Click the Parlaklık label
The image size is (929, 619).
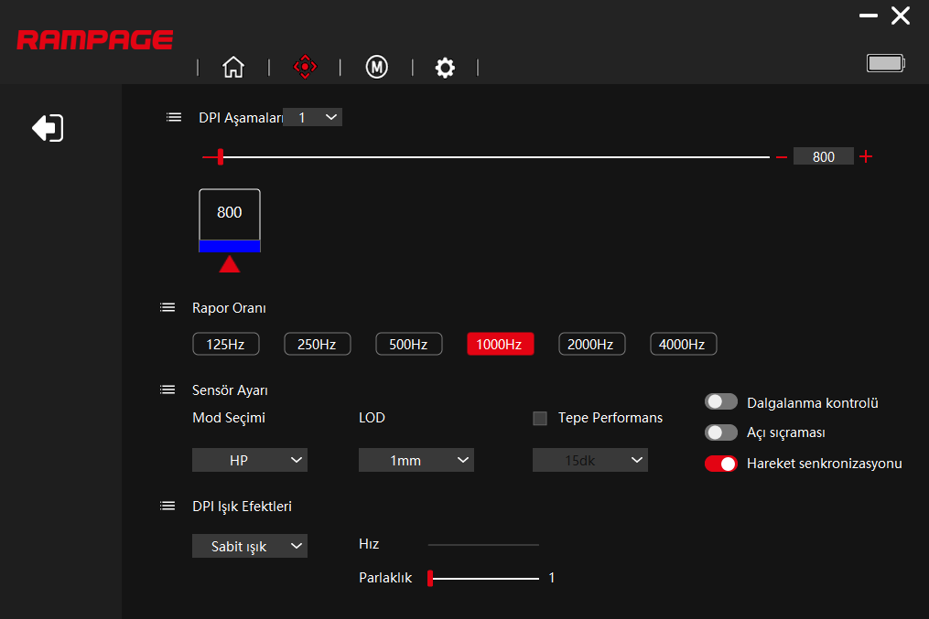pyautogui.click(x=385, y=578)
